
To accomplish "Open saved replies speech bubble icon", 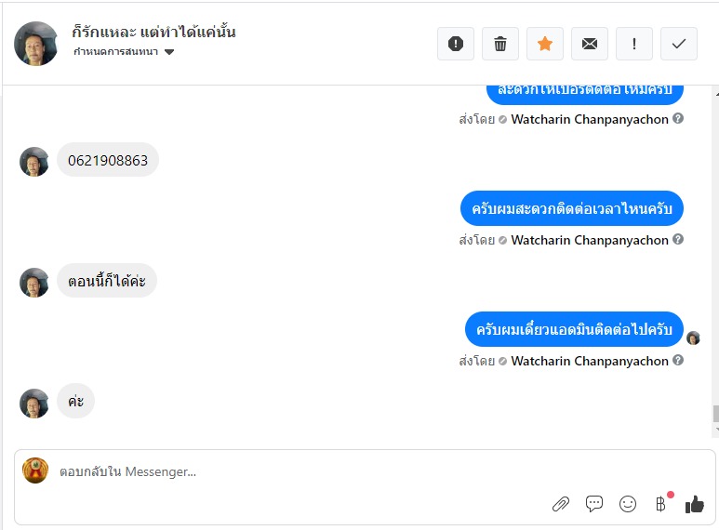I will pyautogui.click(x=594, y=504).
